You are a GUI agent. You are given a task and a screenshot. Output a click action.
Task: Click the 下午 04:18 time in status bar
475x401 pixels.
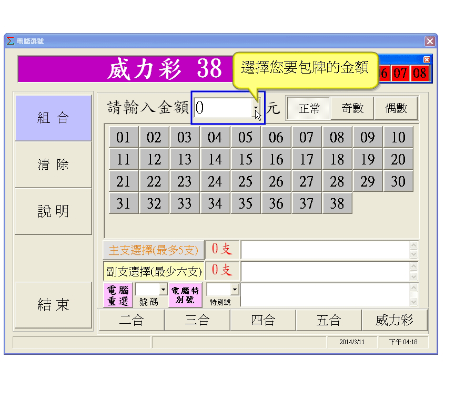[403, 342]
